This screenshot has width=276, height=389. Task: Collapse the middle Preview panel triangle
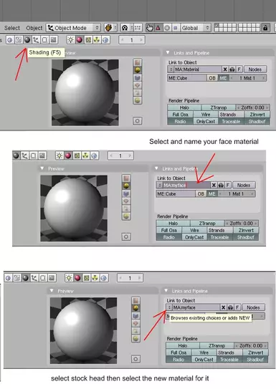42,168
